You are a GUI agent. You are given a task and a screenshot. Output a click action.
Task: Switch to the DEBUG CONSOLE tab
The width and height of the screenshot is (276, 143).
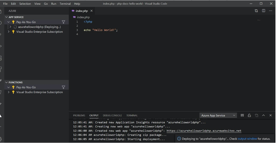112,115
